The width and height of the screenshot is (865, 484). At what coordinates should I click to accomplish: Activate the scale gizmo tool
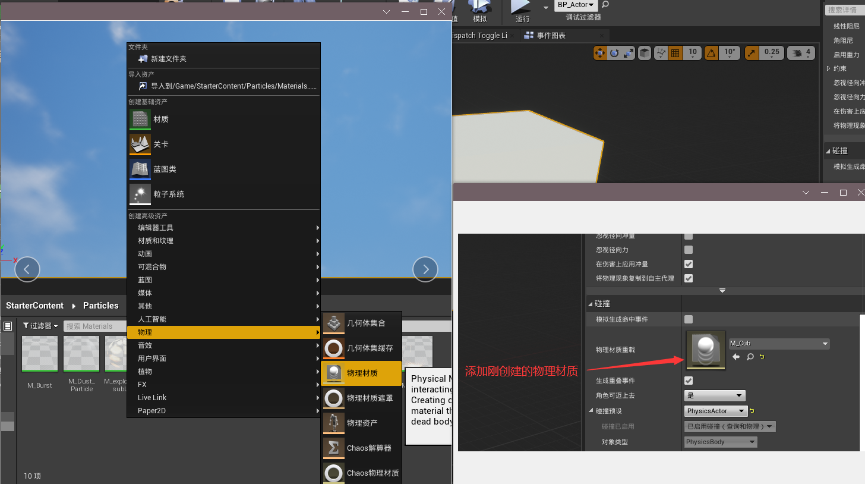coord(629,53)
